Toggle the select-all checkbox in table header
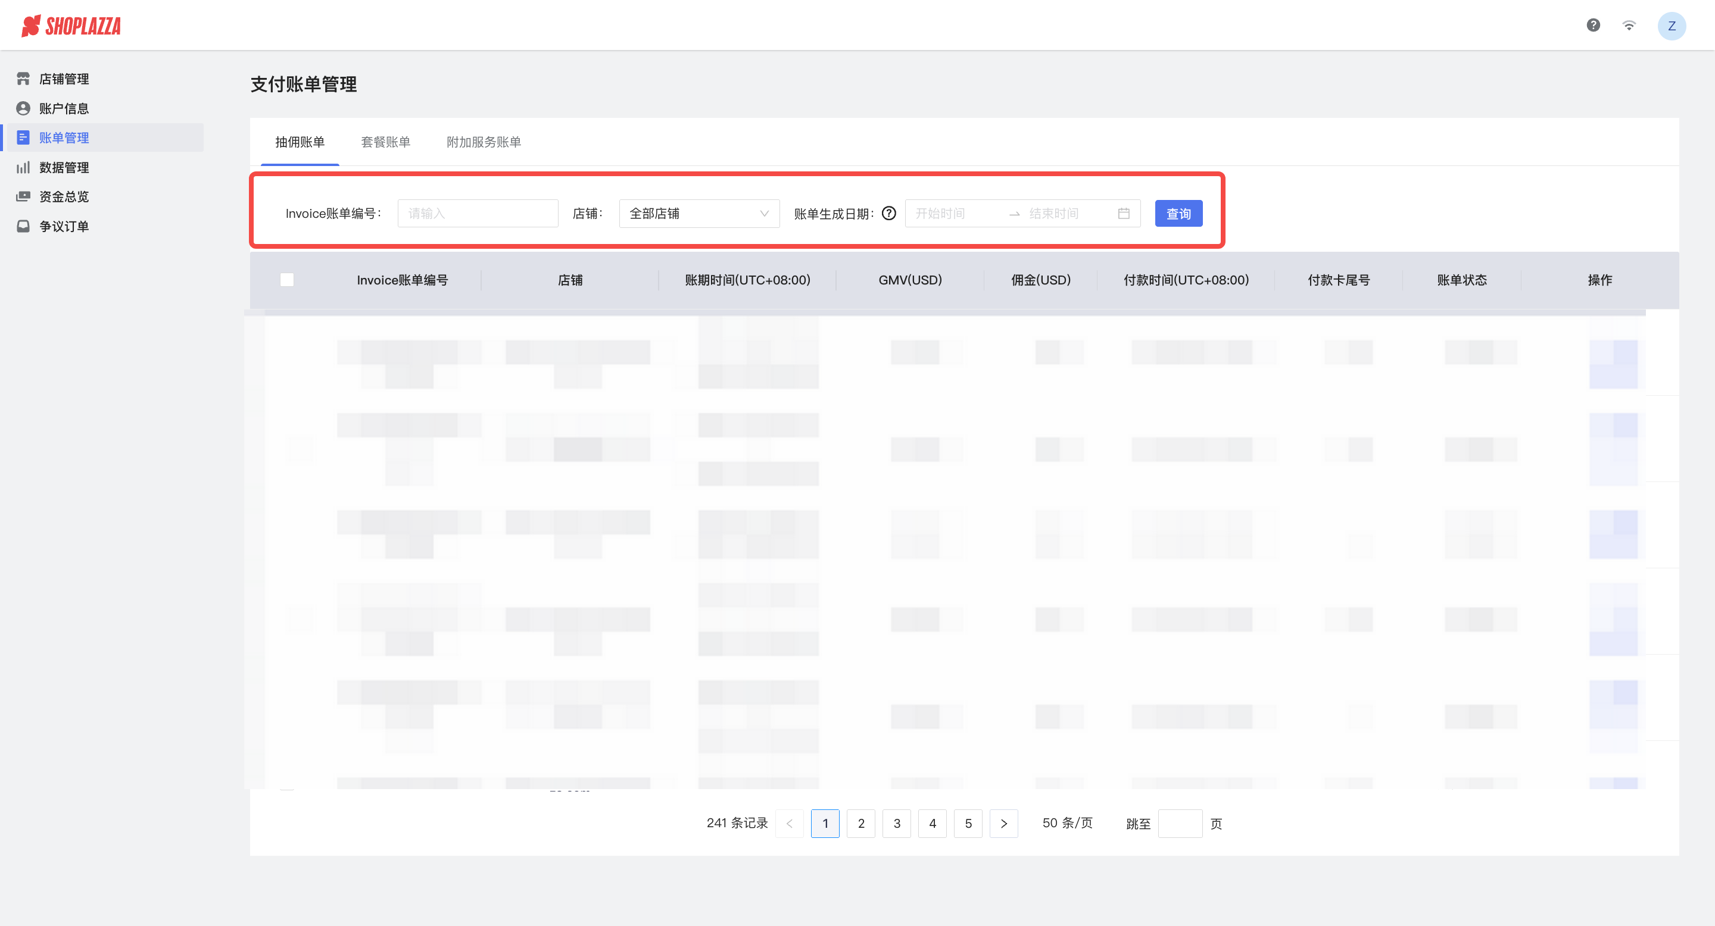This screenshot has height=926, width=1715. click(287, 279)
